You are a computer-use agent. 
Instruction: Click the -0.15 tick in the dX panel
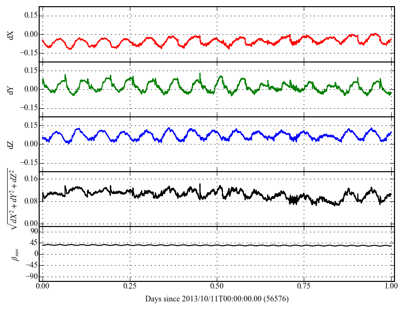click(x=29, y=53)
